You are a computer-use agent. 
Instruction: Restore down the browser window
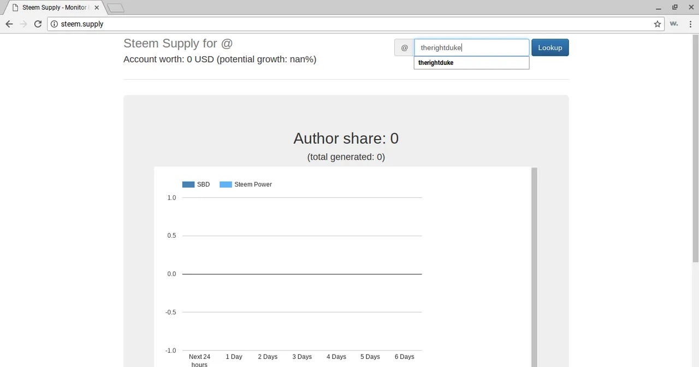[x=674, y=8]
